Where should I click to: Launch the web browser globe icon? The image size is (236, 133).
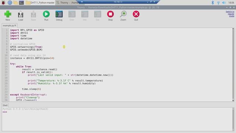[10, 3]
